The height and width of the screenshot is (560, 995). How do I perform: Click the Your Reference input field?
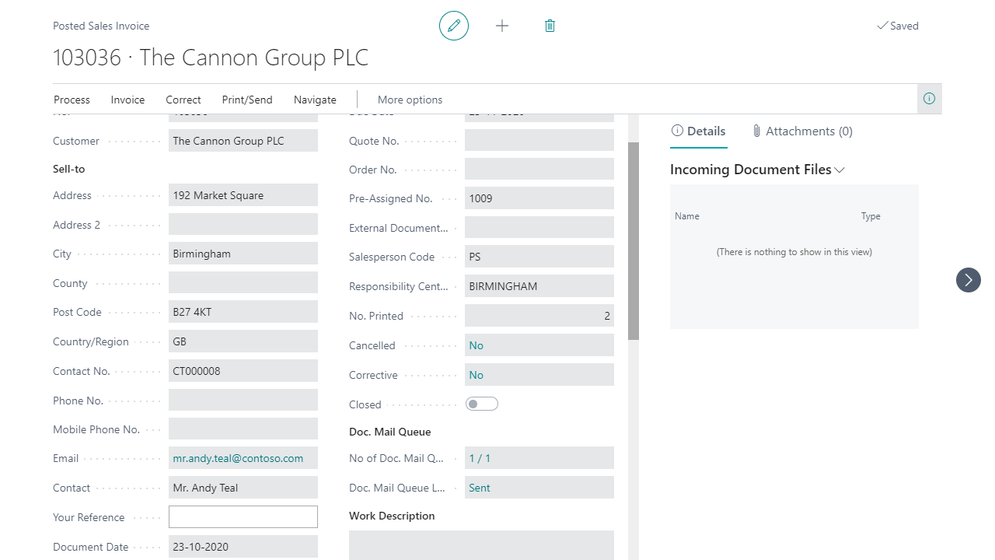tap(243, 517)
